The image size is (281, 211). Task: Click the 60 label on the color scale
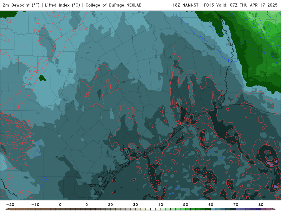pos(211,205)
